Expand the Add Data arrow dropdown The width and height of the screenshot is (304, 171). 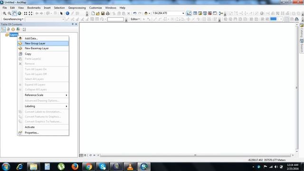click(x=150, y=13)
